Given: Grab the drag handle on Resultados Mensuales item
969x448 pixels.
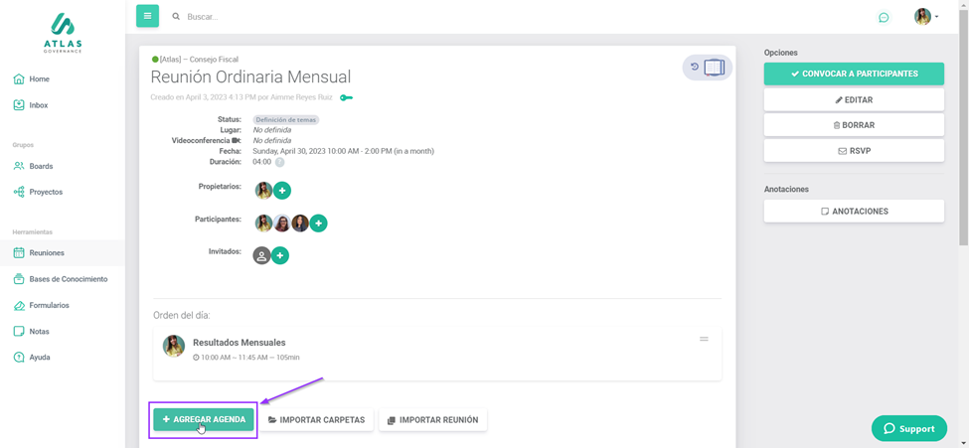Looking at the screenshot, I should [x=704, y=340].
